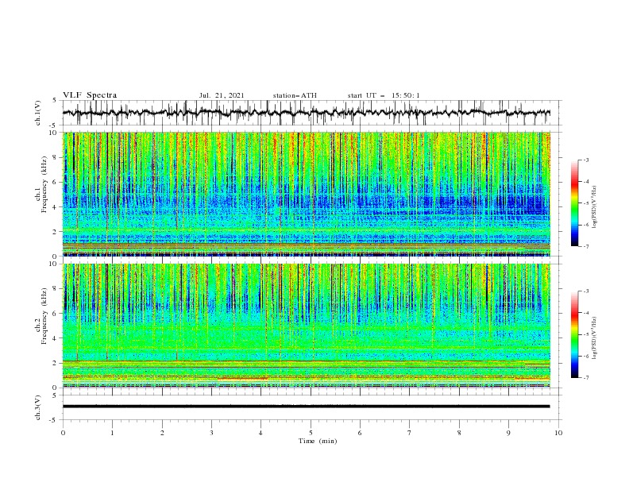
Task: Click the "0" tick on the time axis
Action: (x=63, y=433)
